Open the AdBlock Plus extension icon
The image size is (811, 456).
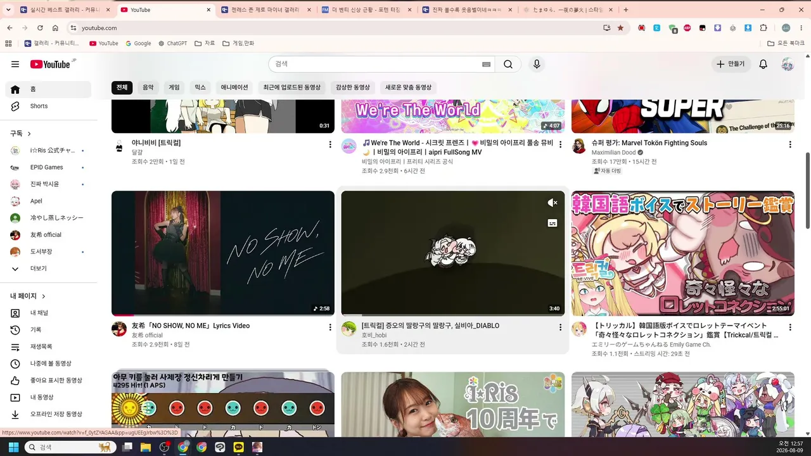pyautogui.click(x=687, y=28)
